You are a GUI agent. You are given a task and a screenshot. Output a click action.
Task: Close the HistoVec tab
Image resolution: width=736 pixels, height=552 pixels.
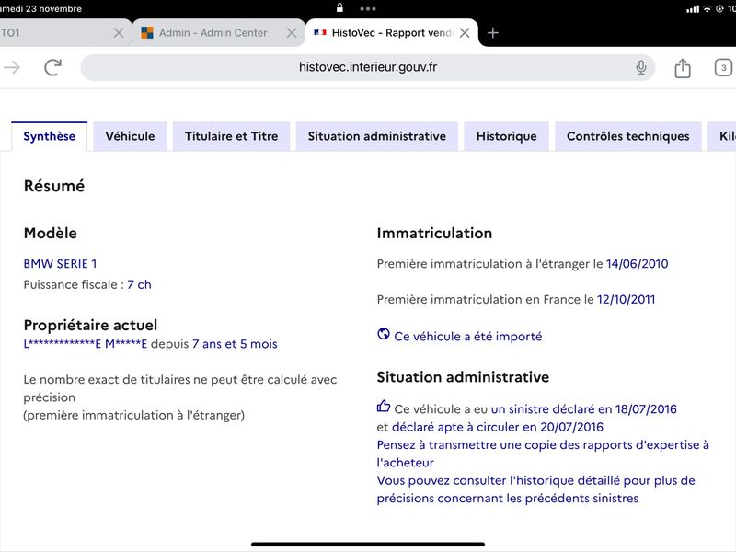pos(465,33)
